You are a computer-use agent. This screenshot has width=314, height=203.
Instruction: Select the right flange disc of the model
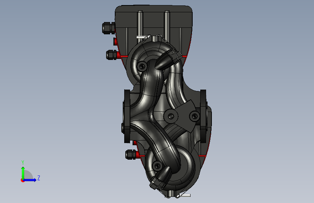pos(203,116)
